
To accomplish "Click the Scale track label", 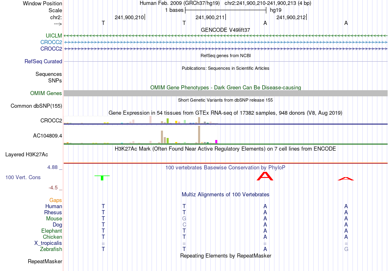I will pyautogui.click(x=55, y=10).
